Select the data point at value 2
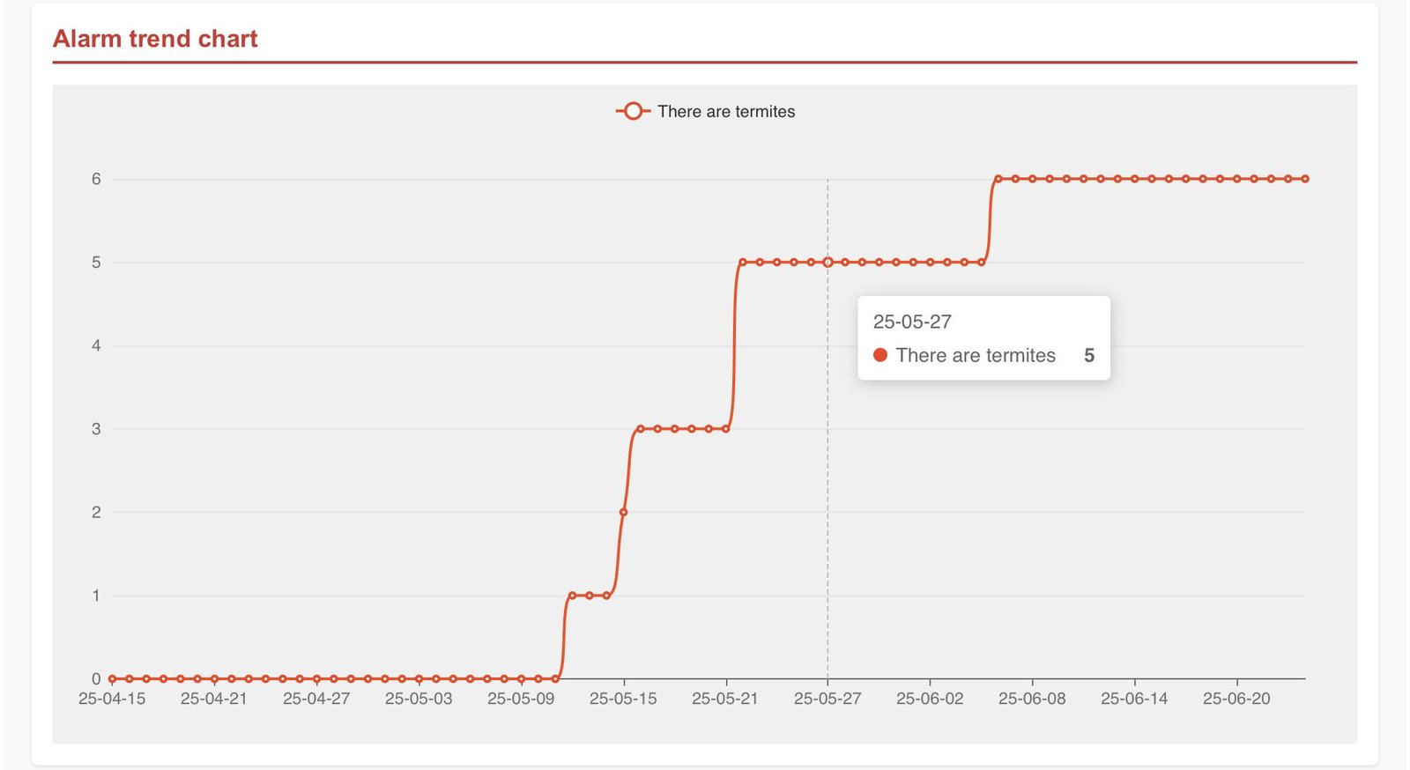Image resolution: width=1410 pixels, height=770 pixels. (x=623, y=512)
